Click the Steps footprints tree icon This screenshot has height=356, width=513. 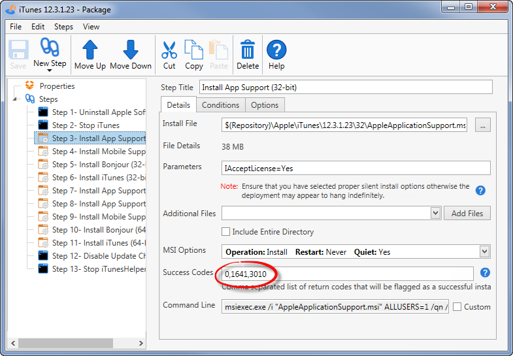30,99
